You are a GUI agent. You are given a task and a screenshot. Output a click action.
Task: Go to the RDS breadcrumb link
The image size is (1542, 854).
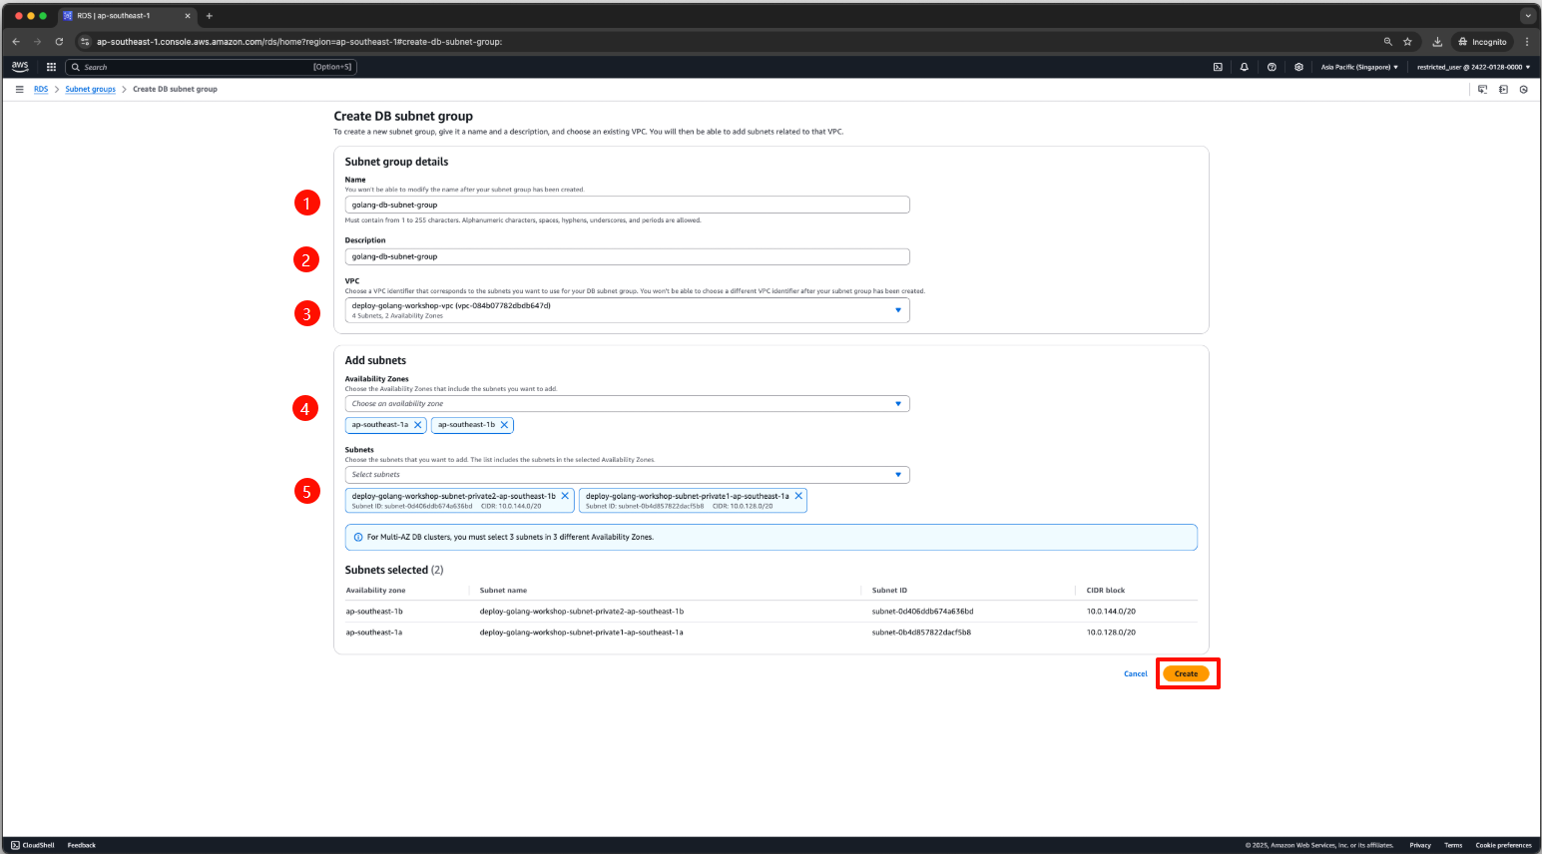coord(41,89)
